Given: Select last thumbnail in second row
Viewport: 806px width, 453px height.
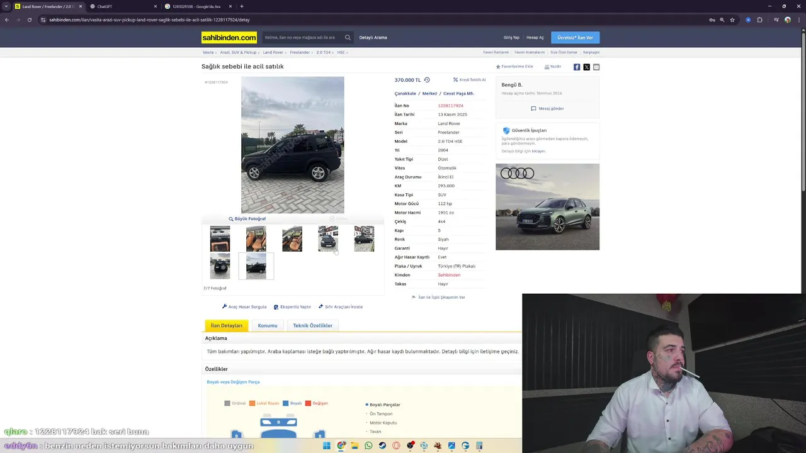Looking at the screenshot, I should coord(256,266).
